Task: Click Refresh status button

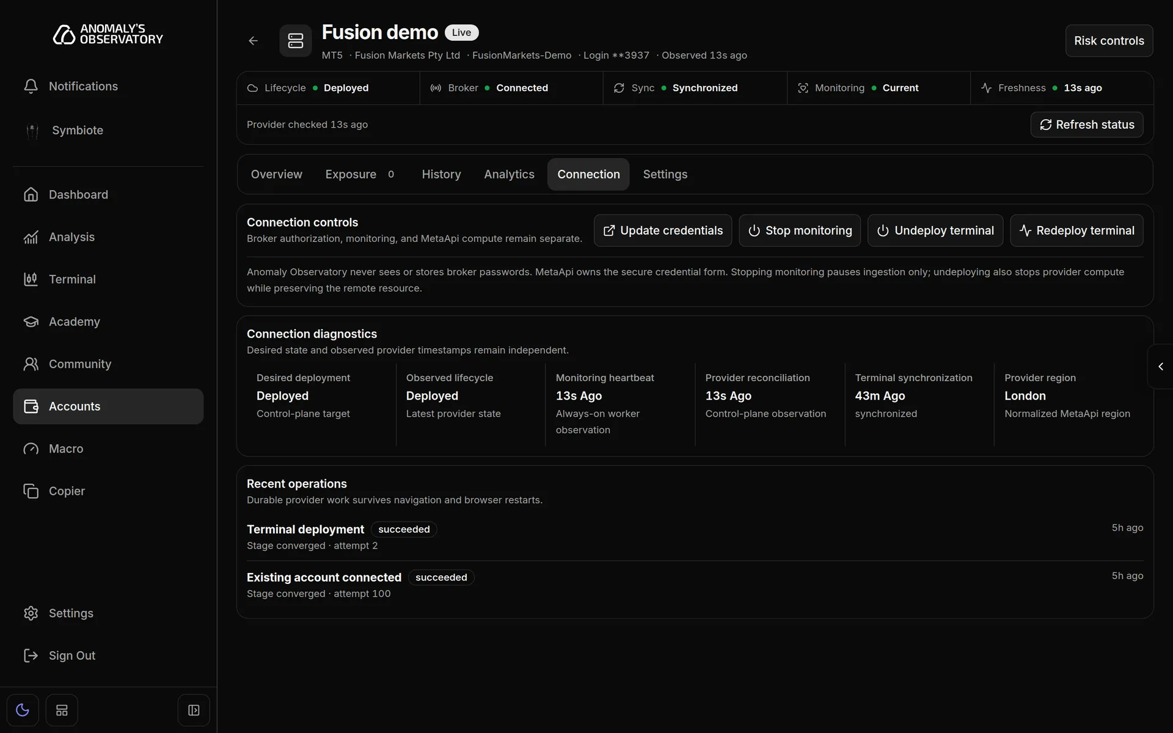Action: click(x=1087, y=125)
